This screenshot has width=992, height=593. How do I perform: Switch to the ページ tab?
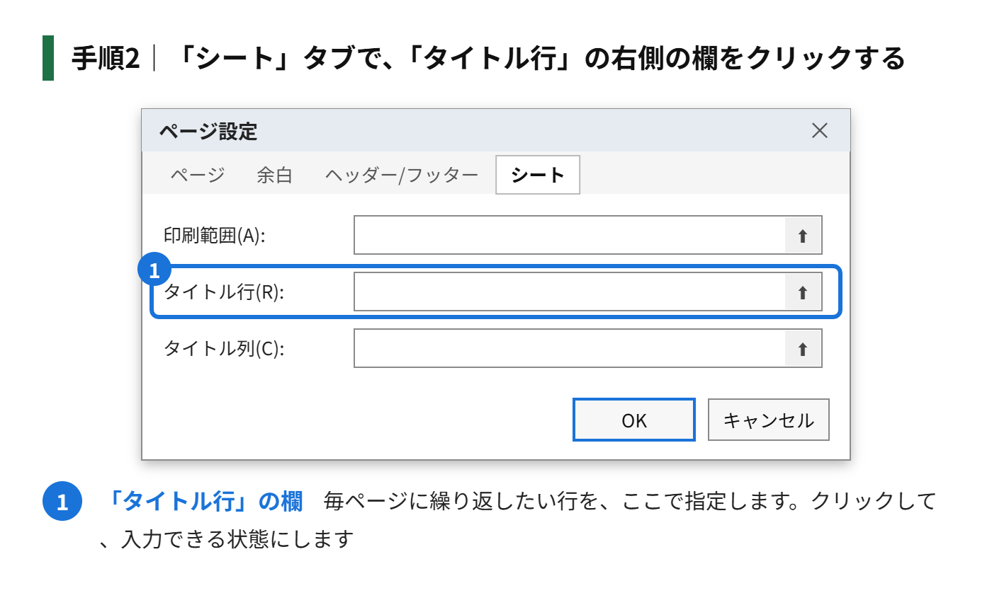tap(198, 175)
